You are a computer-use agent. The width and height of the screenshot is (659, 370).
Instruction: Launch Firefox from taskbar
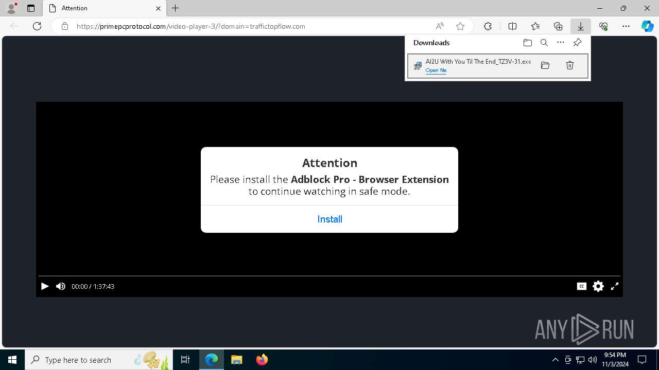(262, 360)
